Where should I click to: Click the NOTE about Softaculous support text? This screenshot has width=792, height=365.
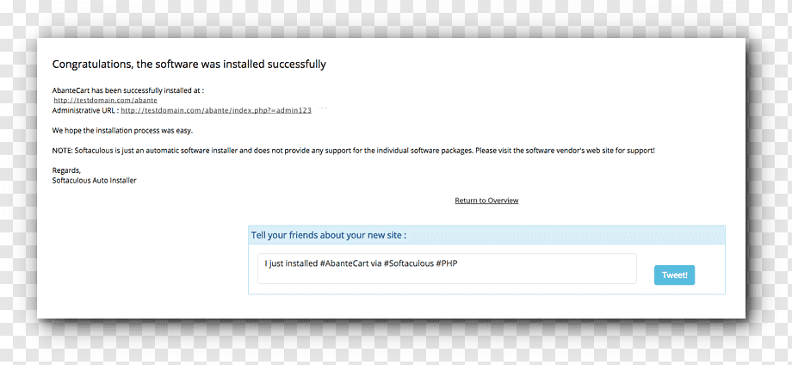(x=353, y=151)
